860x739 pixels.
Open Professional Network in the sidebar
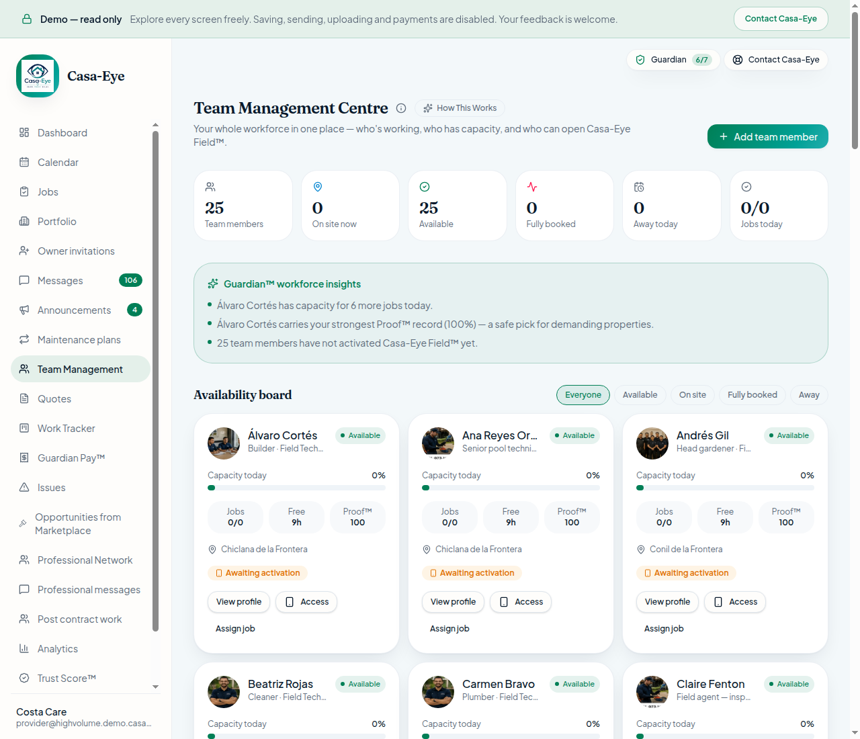pyautogui.click(x=81, y=560)
